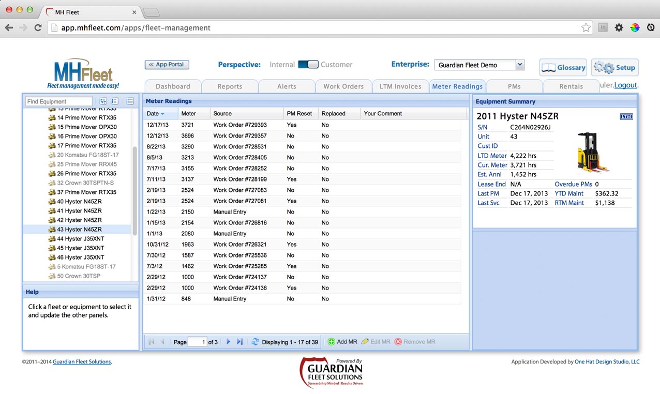660x394 pixels.
Task: Open Guardian Fleet Solutions footer link
Action: [x=82, y=362]
